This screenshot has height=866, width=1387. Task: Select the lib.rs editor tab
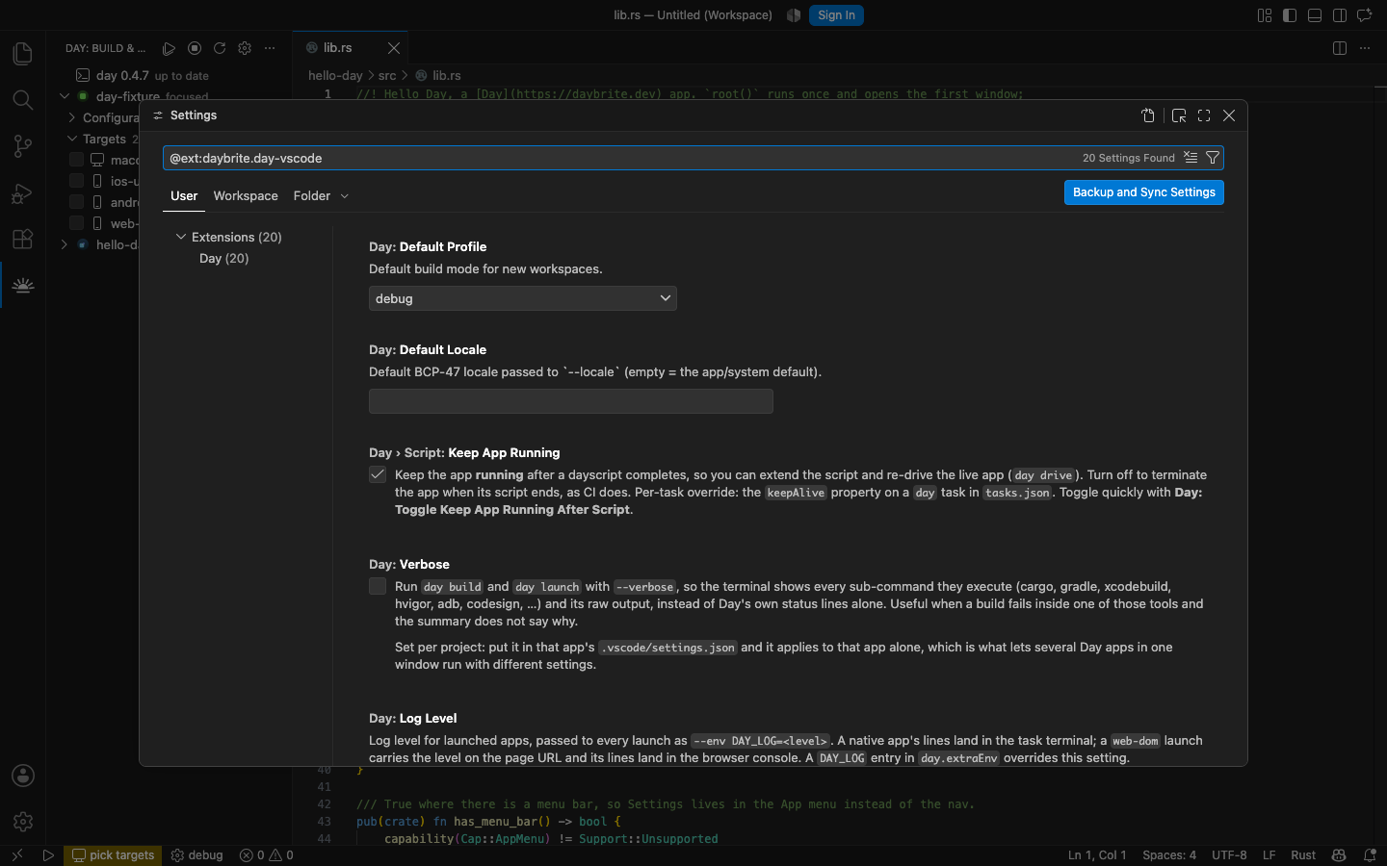[337, 48]
